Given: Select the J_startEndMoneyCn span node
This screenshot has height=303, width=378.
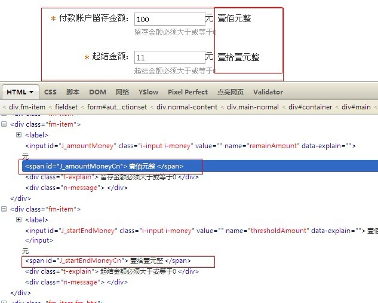Looking at the screenshot, I should (x=107, y=261).
